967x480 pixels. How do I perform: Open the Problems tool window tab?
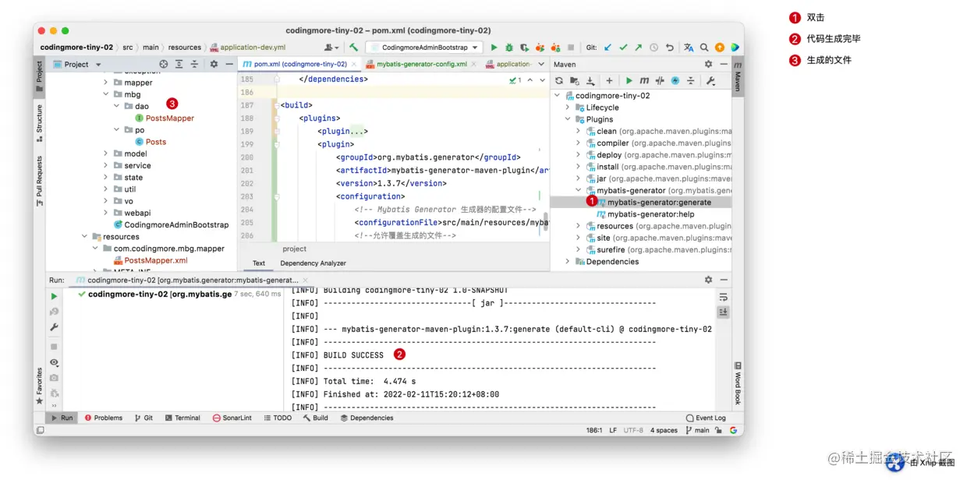coord(104,418)
